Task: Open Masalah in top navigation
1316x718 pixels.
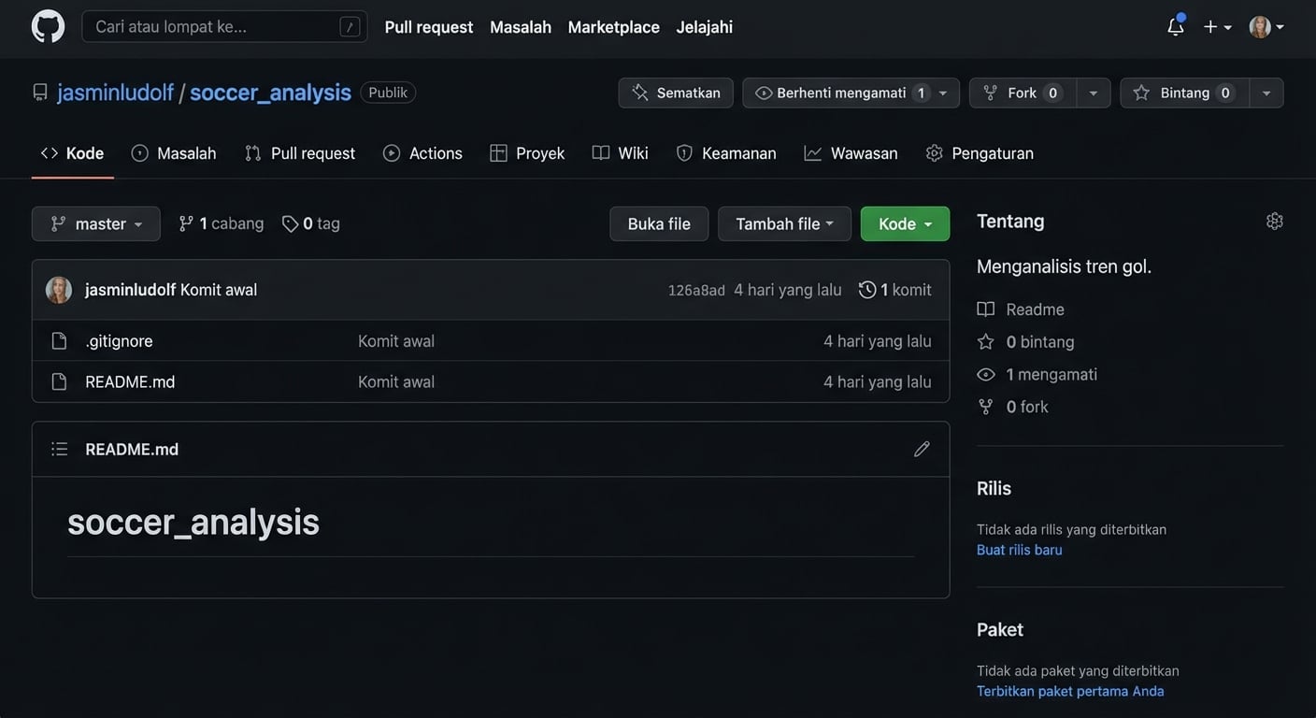Action: 521,27
